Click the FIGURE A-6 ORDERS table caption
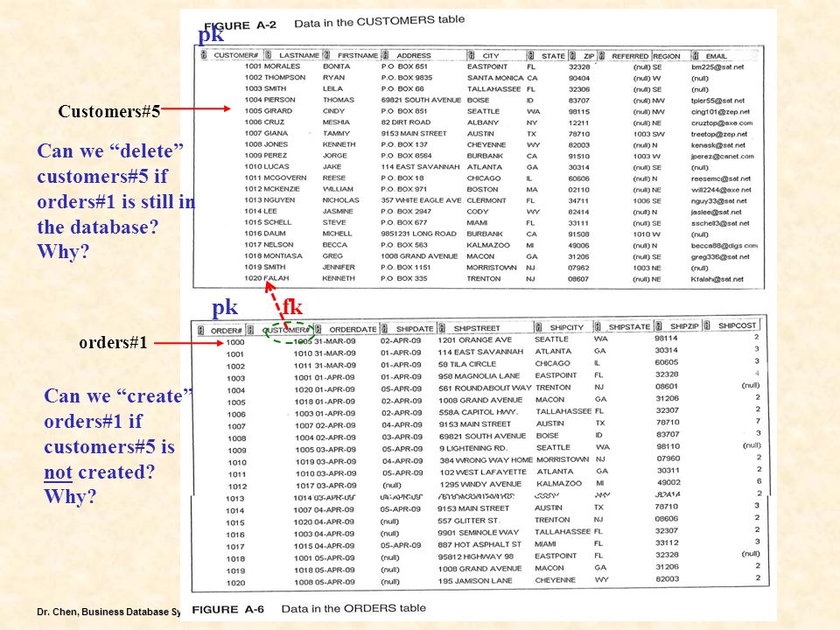Screen dimensions: 840x630 pos(309,609)
